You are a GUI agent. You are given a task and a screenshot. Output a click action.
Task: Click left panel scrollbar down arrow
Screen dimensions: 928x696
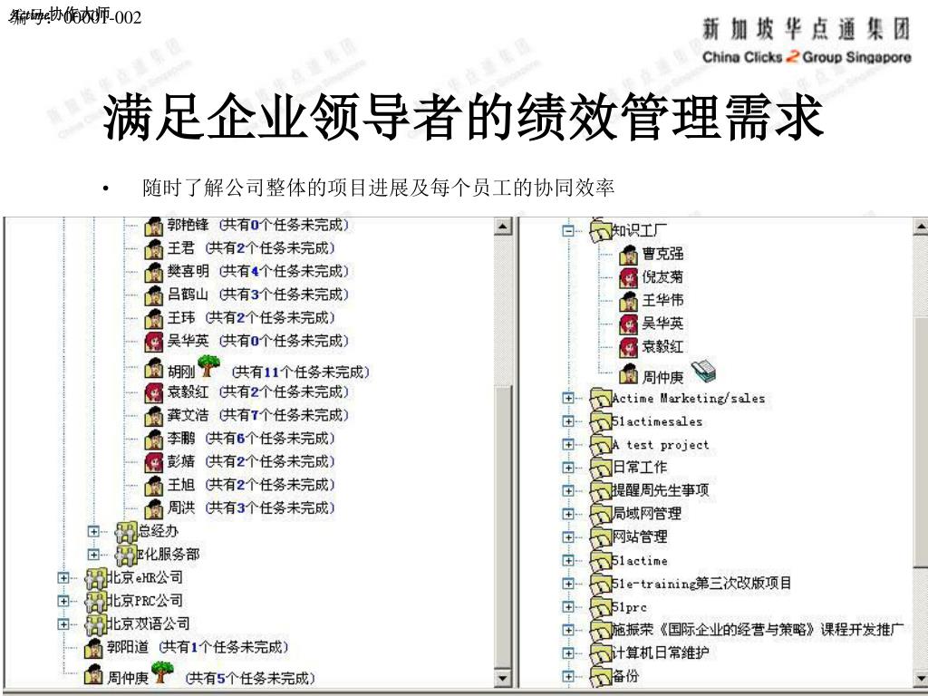(x=503, y=678)
